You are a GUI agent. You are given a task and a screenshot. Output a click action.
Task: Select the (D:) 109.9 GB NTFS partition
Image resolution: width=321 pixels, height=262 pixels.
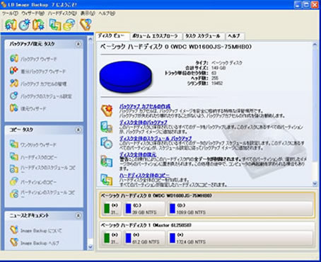click(x=240, y=209)
